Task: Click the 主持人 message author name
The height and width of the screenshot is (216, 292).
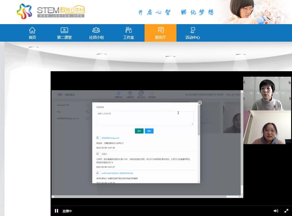Action: point(105,154)
